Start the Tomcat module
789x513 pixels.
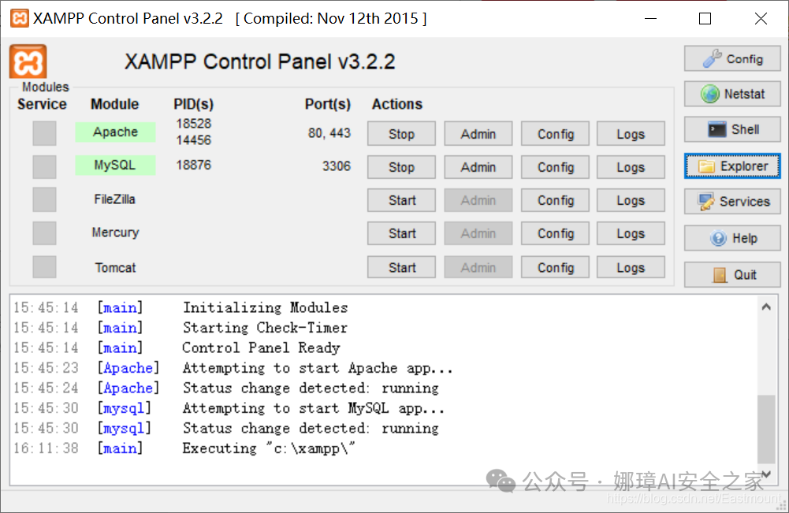pyautogui.click(x=401, y=267)
